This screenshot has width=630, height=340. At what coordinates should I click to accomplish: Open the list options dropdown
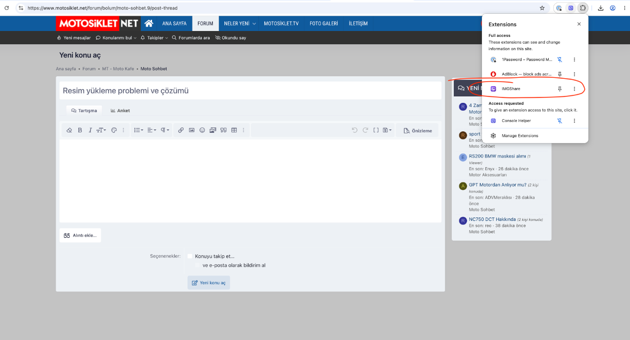coord(139,130)
